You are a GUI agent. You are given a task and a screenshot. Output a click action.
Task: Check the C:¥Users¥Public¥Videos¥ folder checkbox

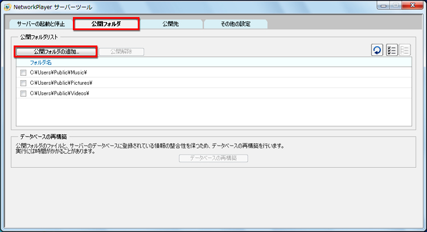click(x=23, y=94)
